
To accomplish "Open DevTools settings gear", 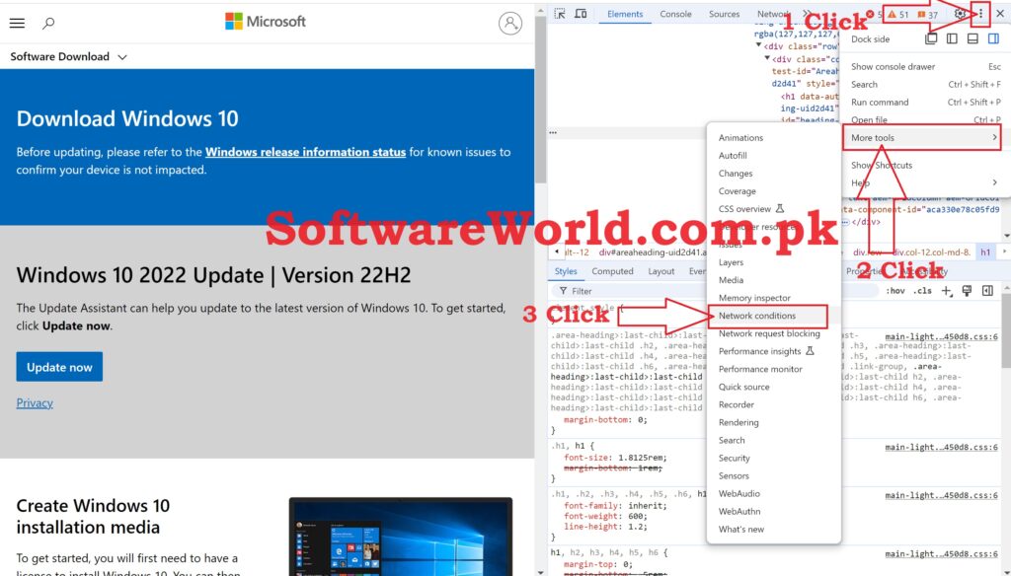I will pos(960,14).
